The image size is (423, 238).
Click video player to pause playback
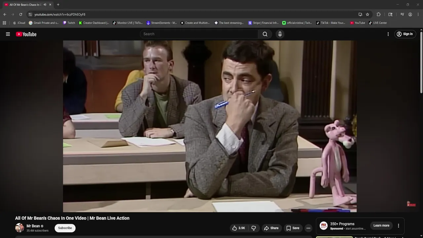[x=210, y=126]
